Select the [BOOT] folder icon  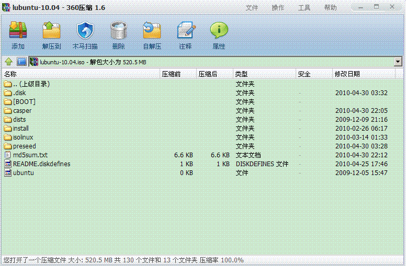coord(8,102)
